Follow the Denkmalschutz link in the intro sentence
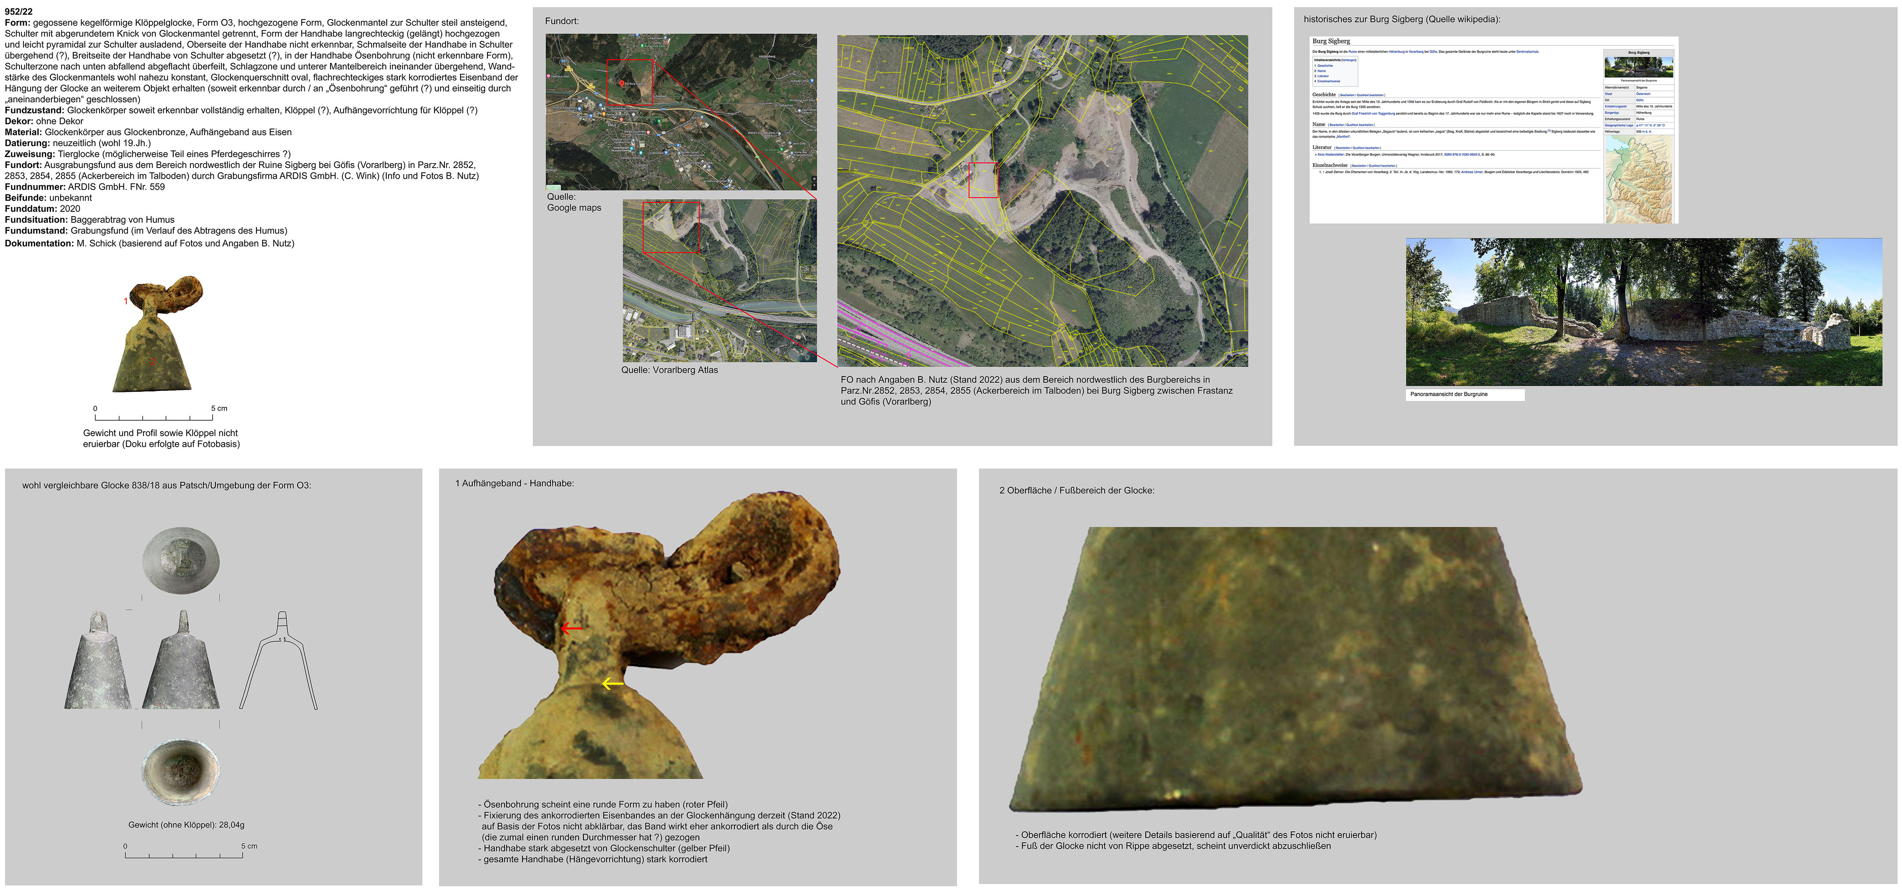Image resolution: width=1902 pixels, height=890 pixels. pyautogui.click(x=1528, y=52)
